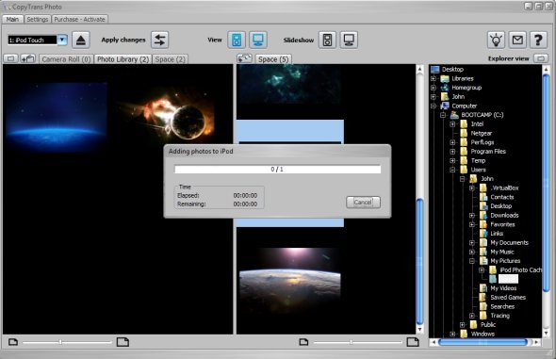Viewport: 556px width, 359px height.
Task: Click small thumbnail icon under iPod pane
Action: pos(13,342)
